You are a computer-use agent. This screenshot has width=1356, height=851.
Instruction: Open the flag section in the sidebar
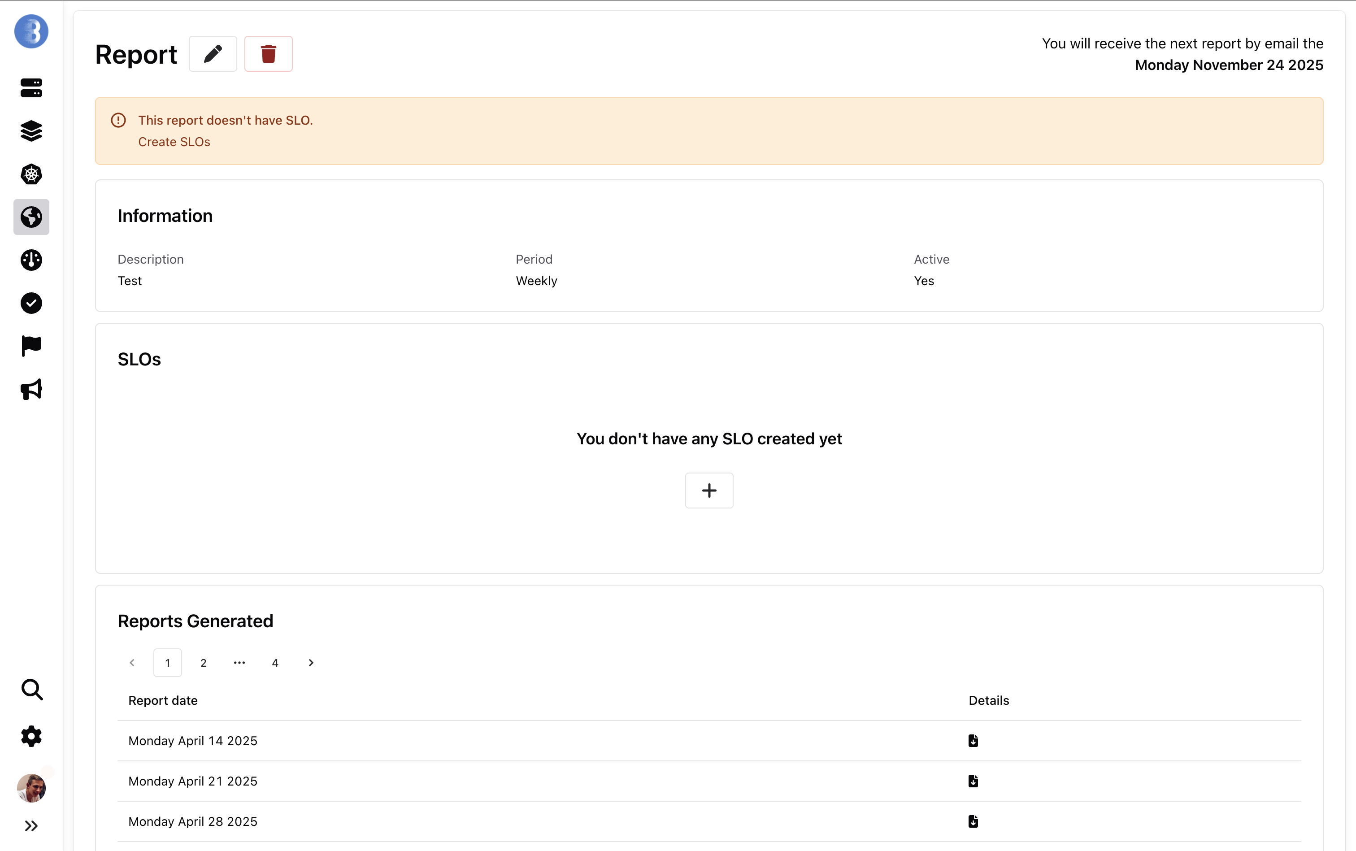(x=31, y=346)
